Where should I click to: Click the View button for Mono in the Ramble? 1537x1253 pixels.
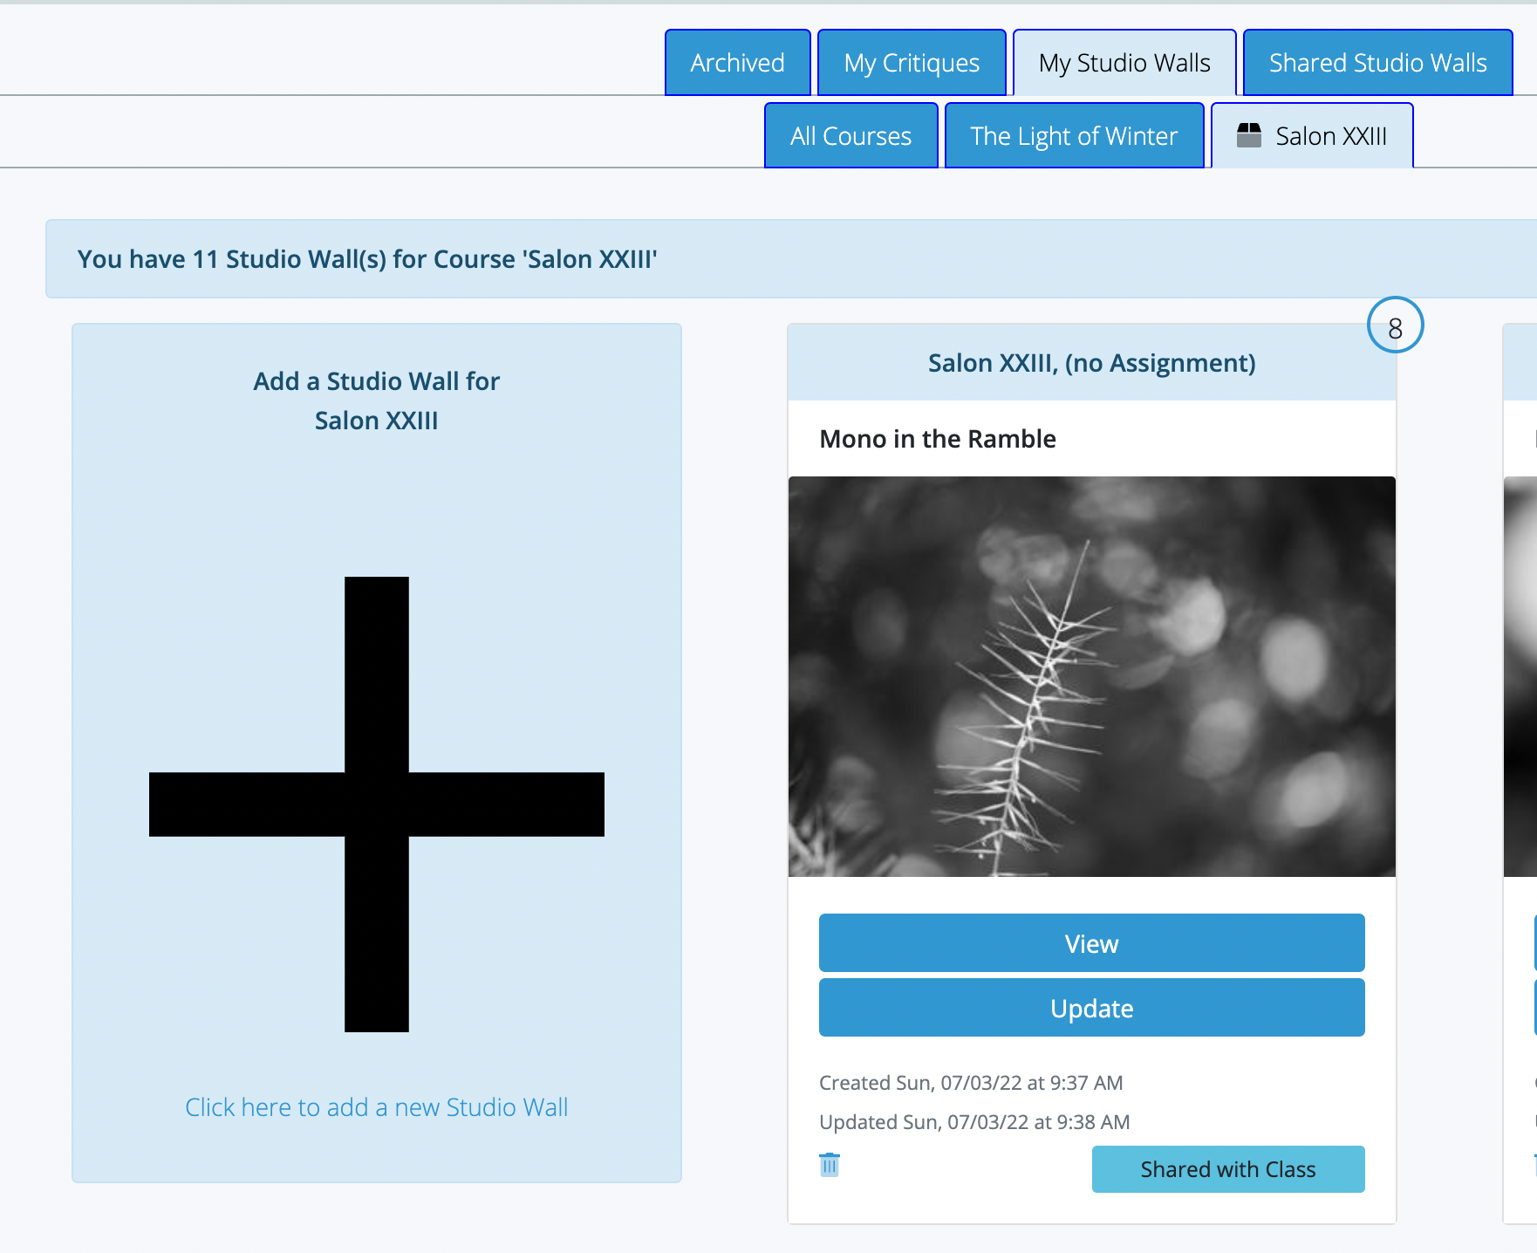pos(1092,943)
